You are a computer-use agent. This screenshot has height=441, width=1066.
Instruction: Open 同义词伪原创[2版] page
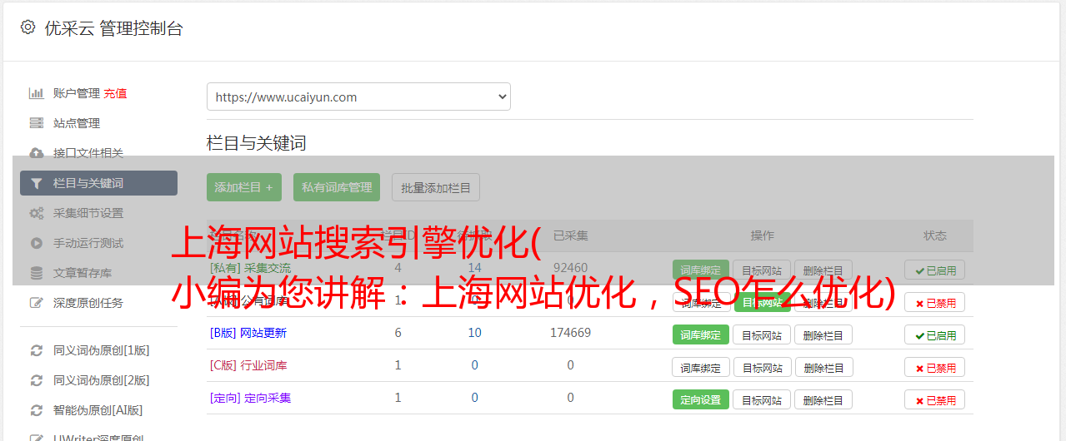click(x=102, y=380)
